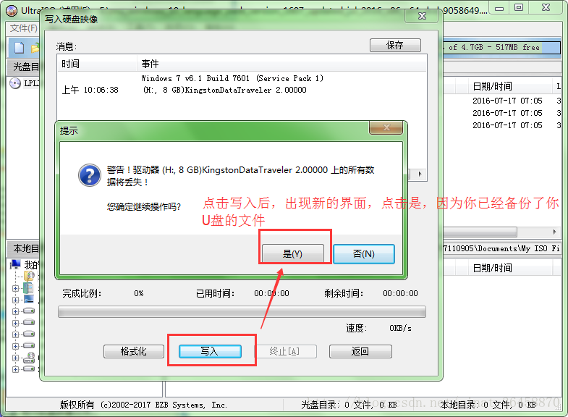The image size is (568, 417).
Task: Click the 剩余时间 00:00:00 value
Action: pos(400,293)
